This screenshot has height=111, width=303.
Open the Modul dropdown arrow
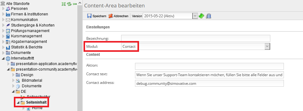(267, 47)
